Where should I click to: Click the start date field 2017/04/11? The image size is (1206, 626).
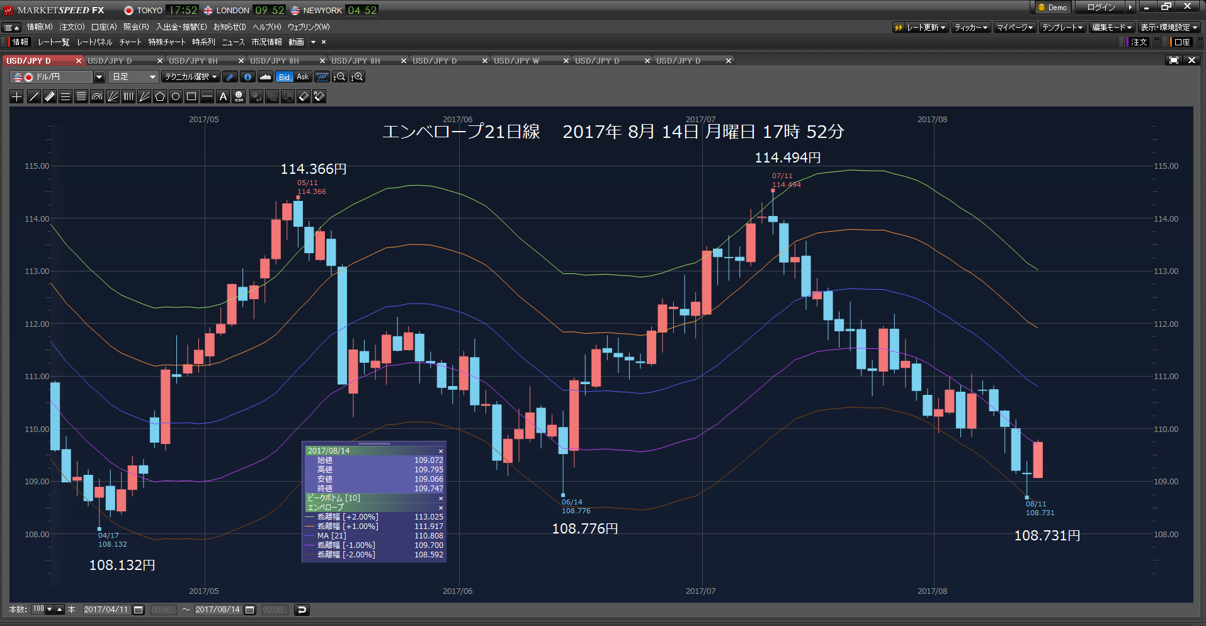pyautogui.click(x=106, y=610)
